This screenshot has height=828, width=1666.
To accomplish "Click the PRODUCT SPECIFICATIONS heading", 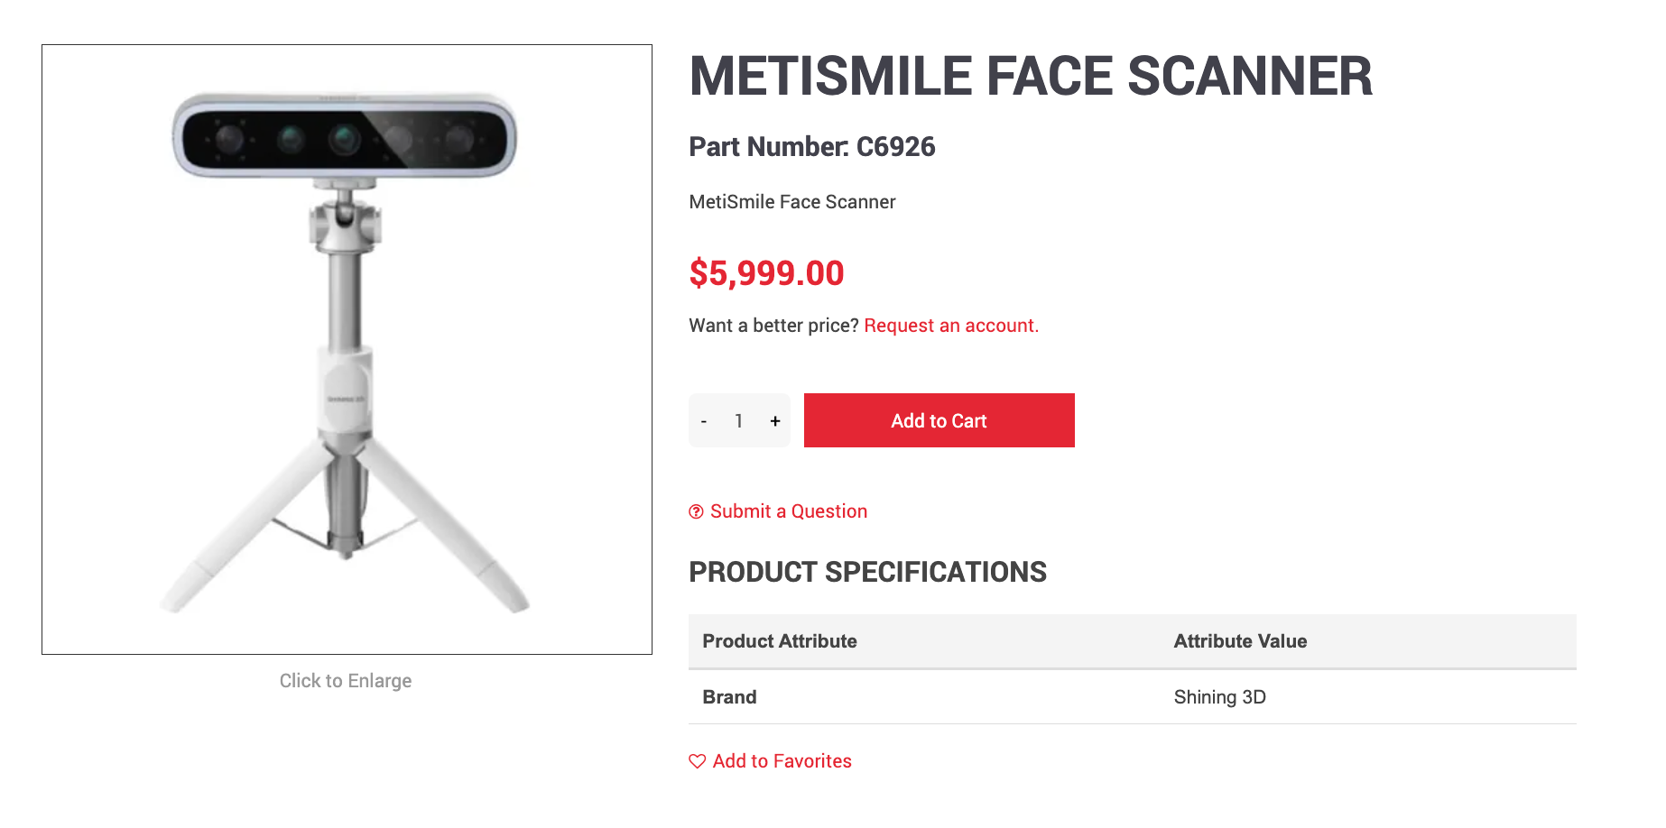I will (x=868, y=571).
